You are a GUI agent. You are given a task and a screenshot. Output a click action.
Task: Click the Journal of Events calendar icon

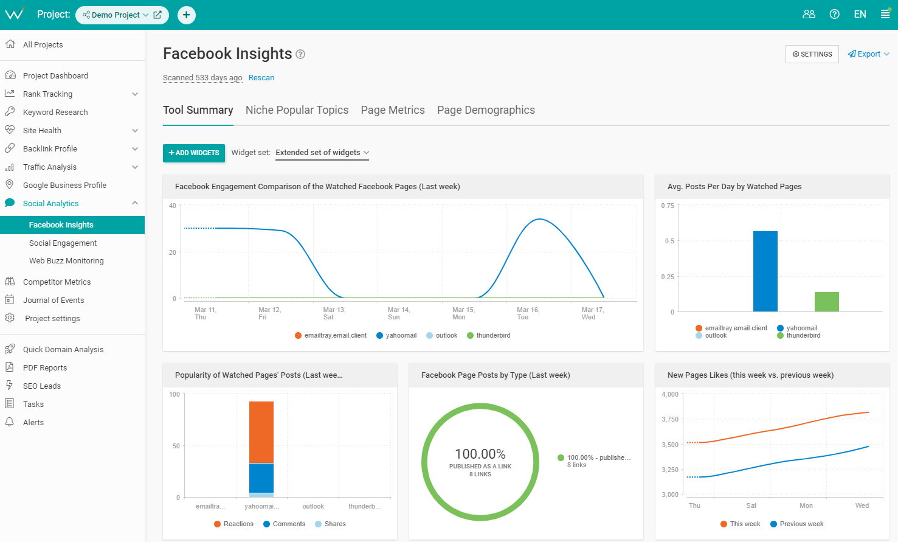10,300
